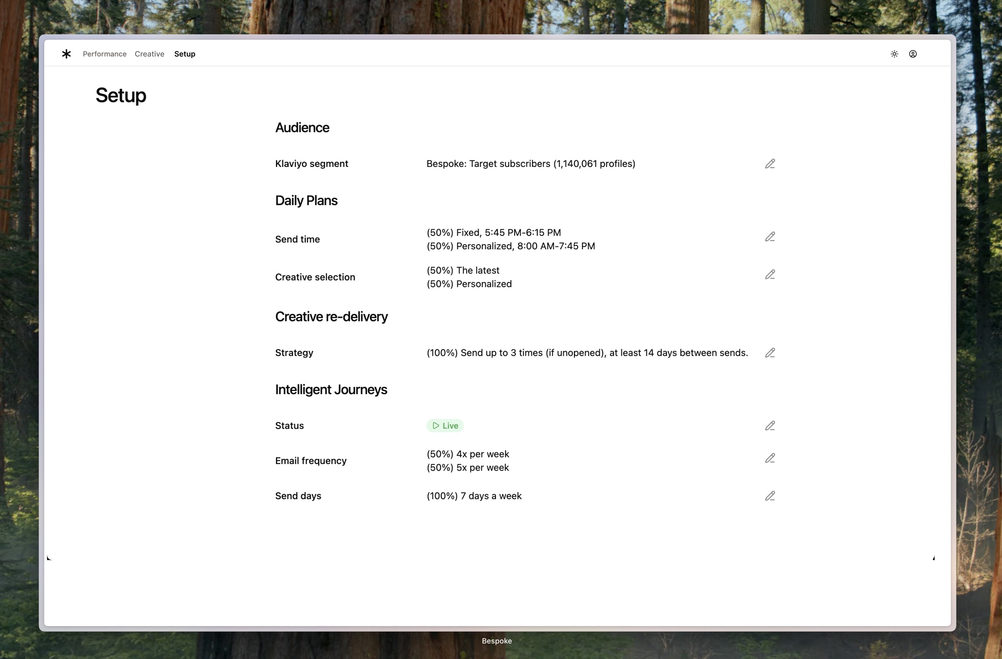Edit the Creative selection setting

(x=770, y=275)
